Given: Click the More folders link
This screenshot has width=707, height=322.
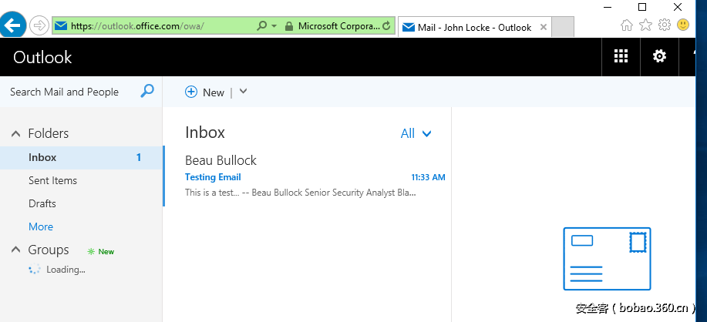Looking at the screenshot, I should 41,226.
